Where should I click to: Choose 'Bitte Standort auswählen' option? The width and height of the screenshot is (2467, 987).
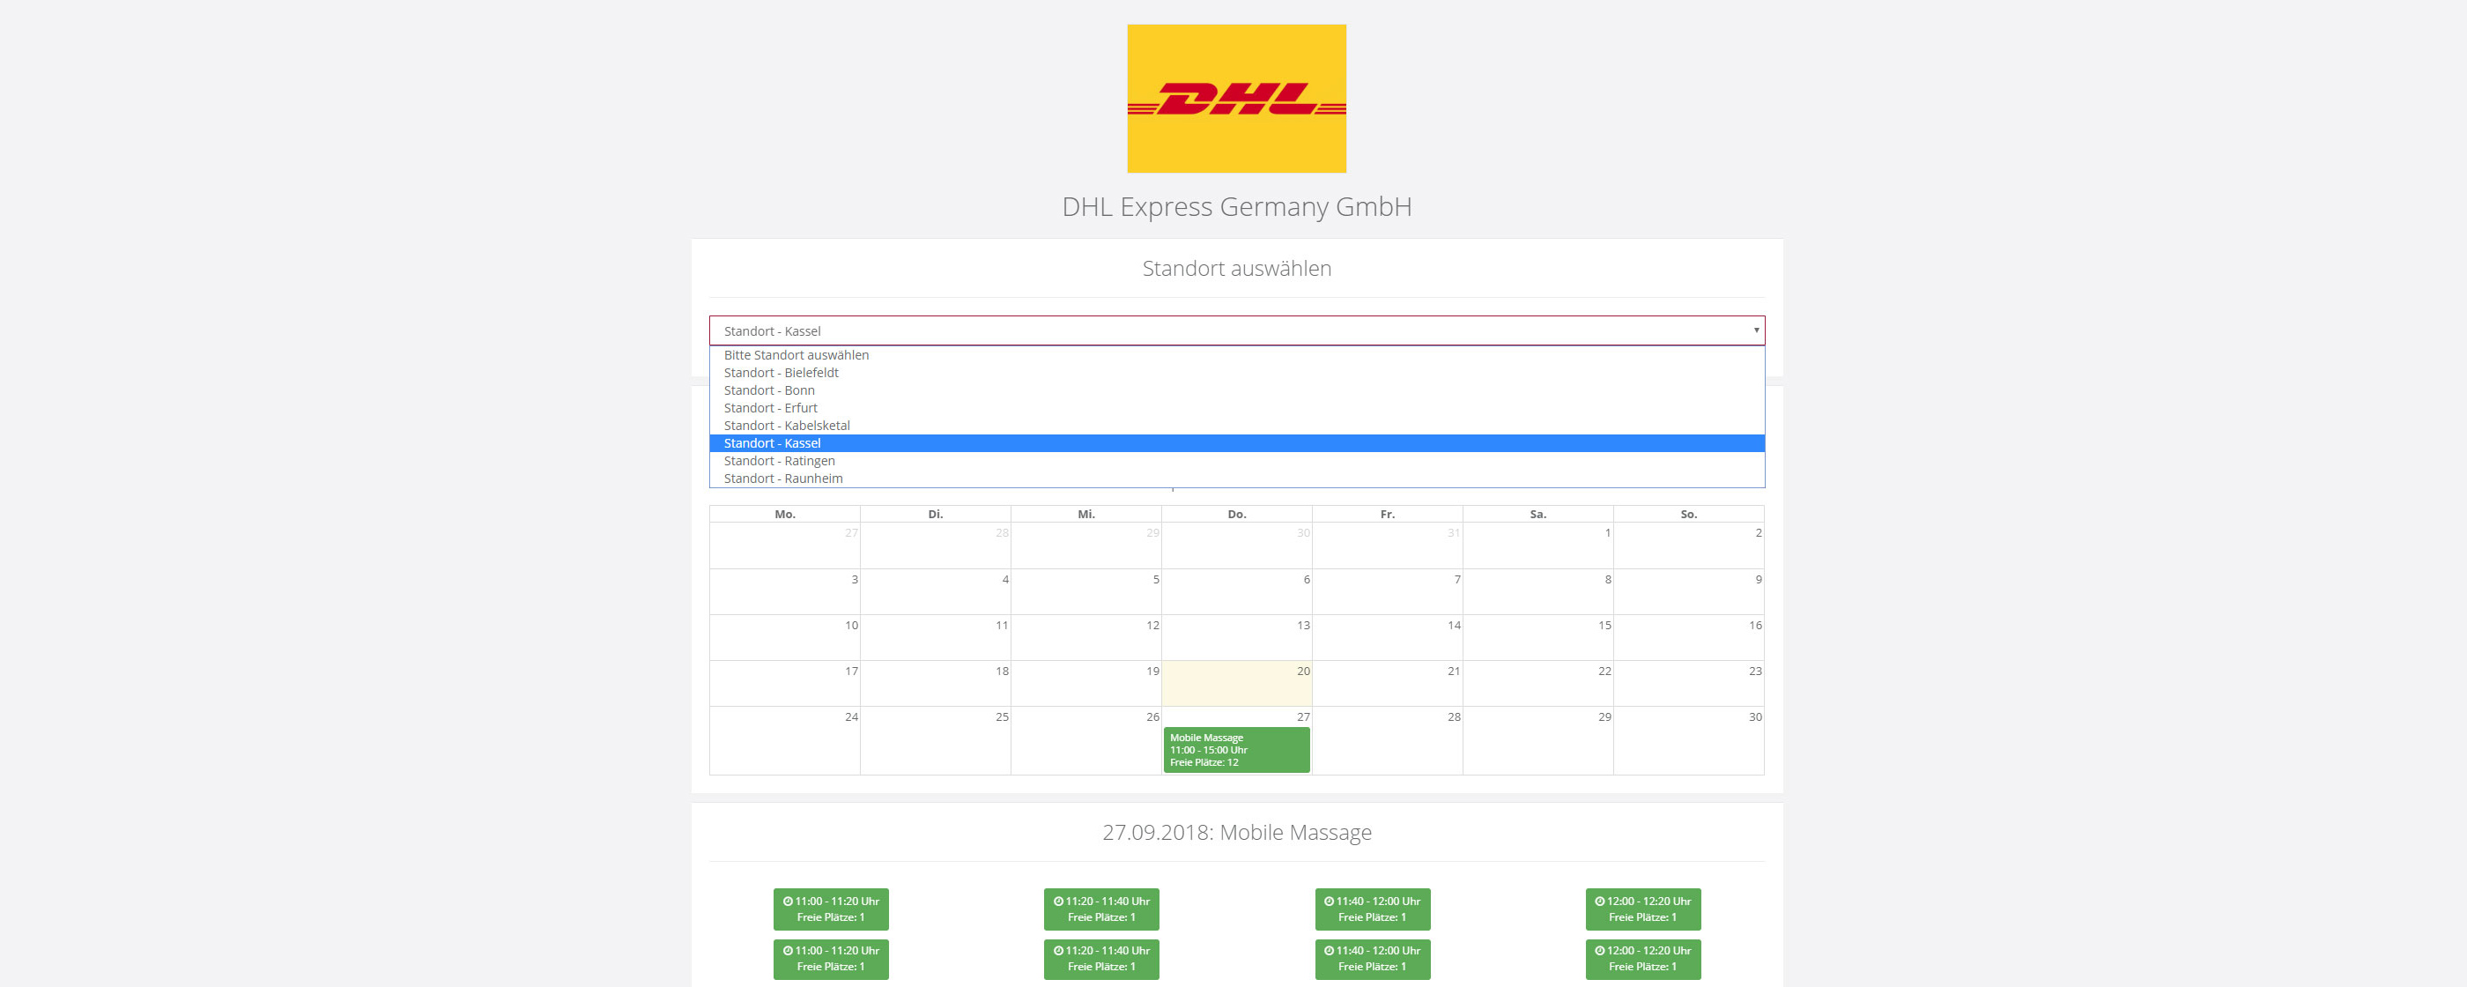pyautogui.click(x=1236, y=355)
